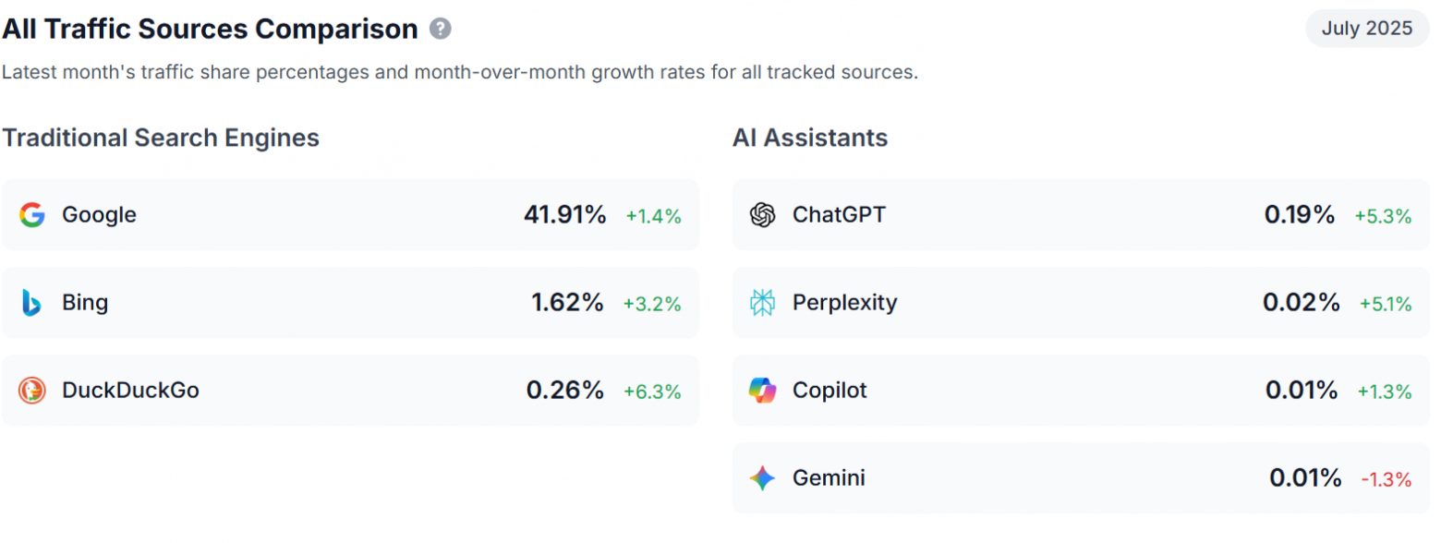
Task: Click the ChatGPT logo icon
Action: (x=762, y=215)
